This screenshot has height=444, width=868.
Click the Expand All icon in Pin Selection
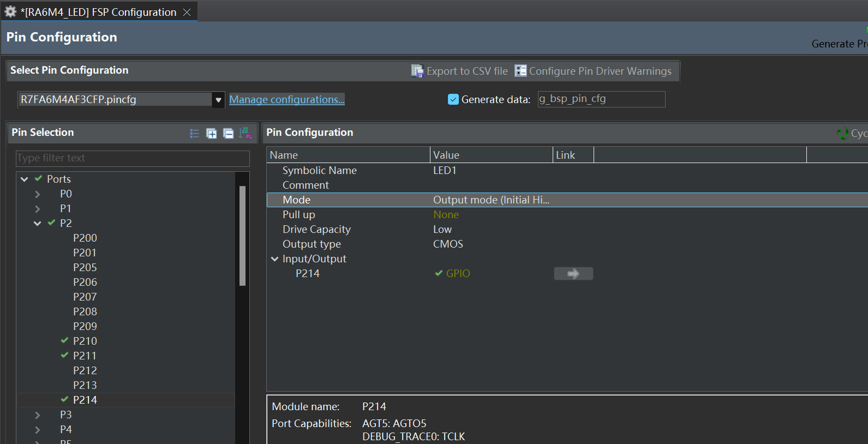(212, 133)
